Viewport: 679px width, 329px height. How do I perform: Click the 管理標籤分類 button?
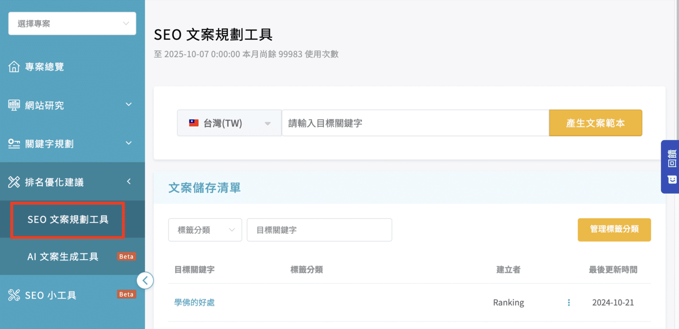pos(614,230)
